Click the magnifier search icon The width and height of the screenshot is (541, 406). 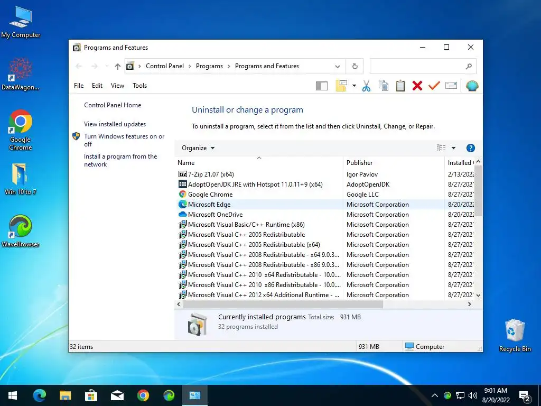(x=468, y=66)
